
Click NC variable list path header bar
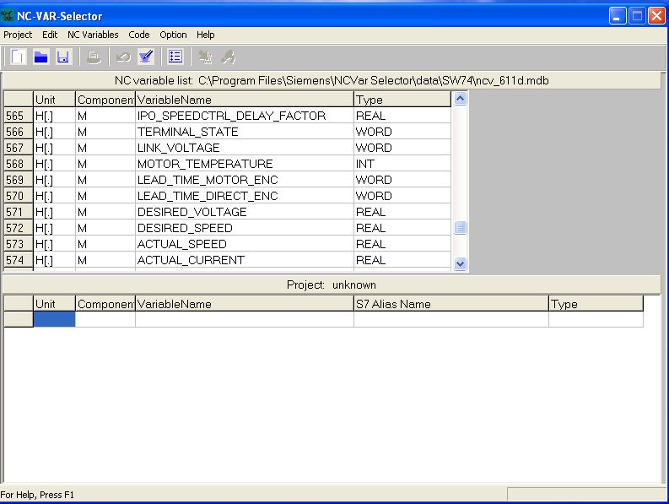[332, 80]
